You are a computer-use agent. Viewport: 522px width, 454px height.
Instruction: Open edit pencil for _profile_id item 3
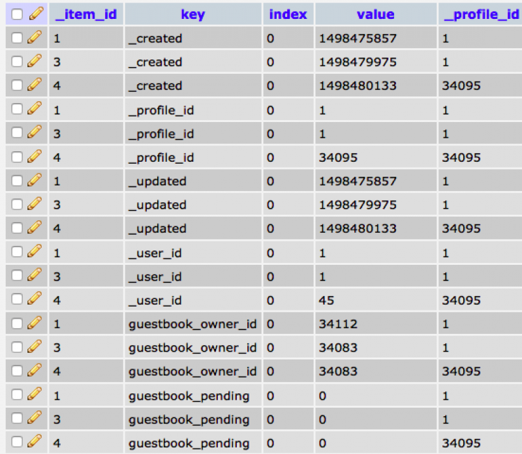point(35,132)
